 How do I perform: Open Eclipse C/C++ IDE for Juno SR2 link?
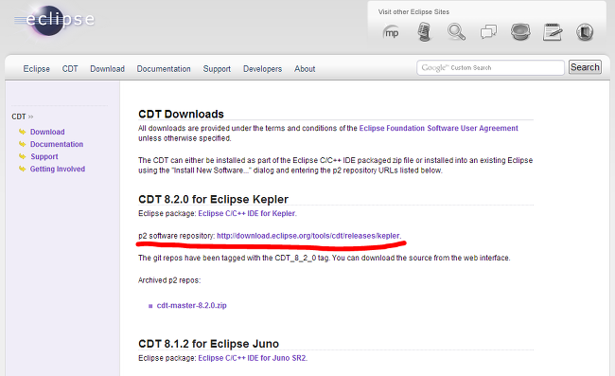(253, 358)
